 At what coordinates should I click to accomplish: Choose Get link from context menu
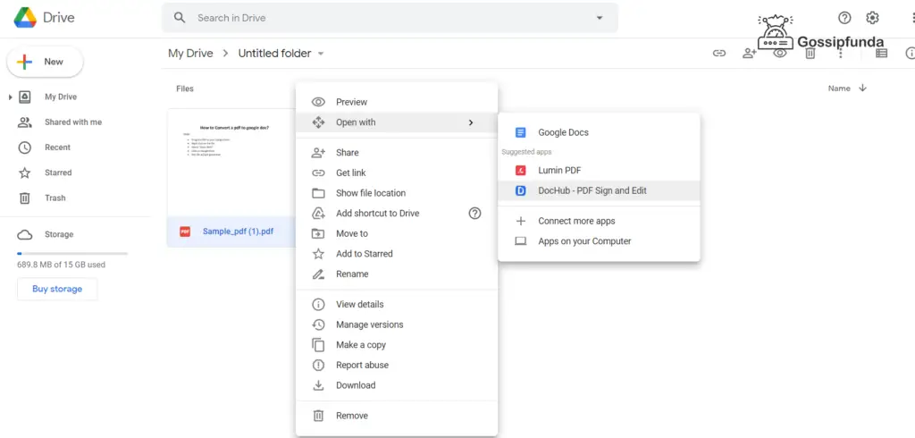(397, 173)
